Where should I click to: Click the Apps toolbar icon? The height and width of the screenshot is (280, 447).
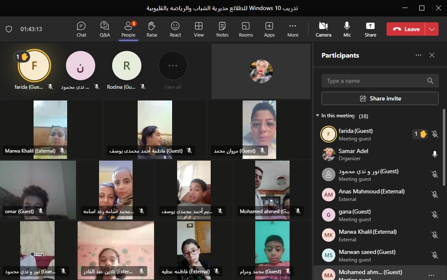pos(269,29)
